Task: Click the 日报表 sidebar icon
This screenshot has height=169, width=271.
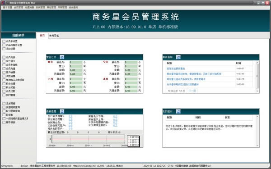Action: point(4,114)
